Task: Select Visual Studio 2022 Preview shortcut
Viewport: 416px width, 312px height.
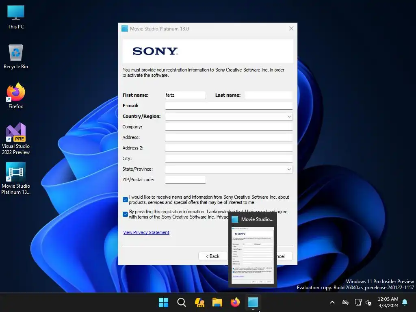Action: [16, 139]
